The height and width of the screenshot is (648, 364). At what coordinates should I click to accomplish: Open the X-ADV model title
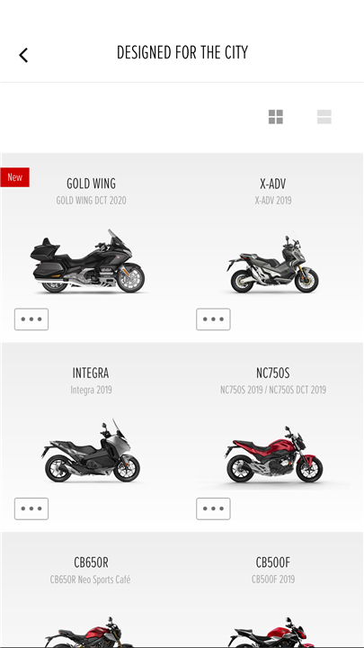[x=273, y=184]
